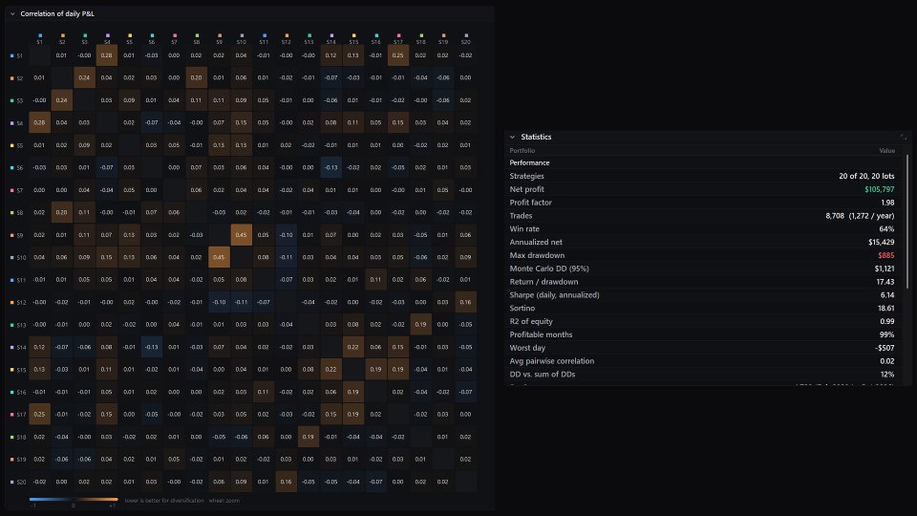Click the 0.16 cell in row S20
Image resolution: width=917 pixels, height=516 pixels.
pyautogui.click(x=286, y=482)
